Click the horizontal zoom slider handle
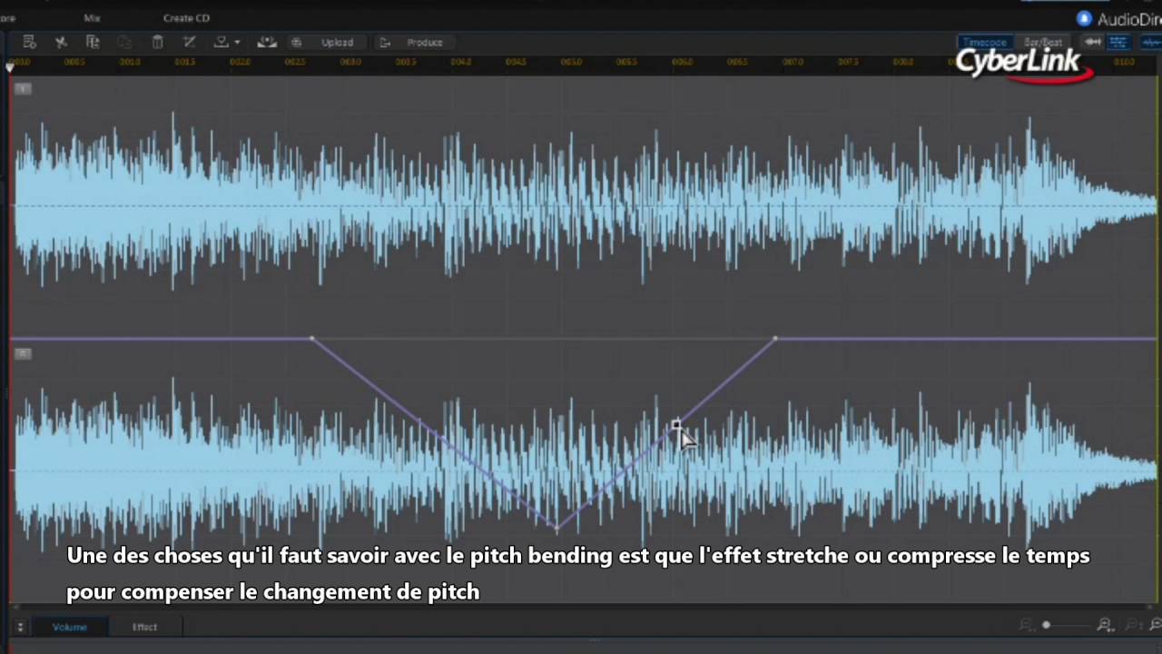The height and width of the screenshot is (654, 1162). 1047,625
